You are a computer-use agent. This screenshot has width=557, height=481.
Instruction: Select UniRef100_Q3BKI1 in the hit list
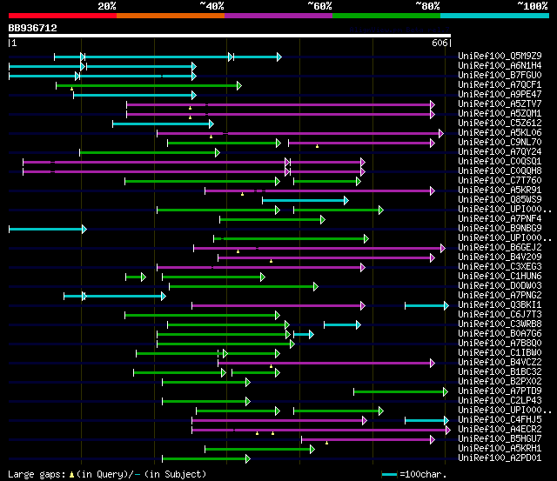(x=500, y=305)
